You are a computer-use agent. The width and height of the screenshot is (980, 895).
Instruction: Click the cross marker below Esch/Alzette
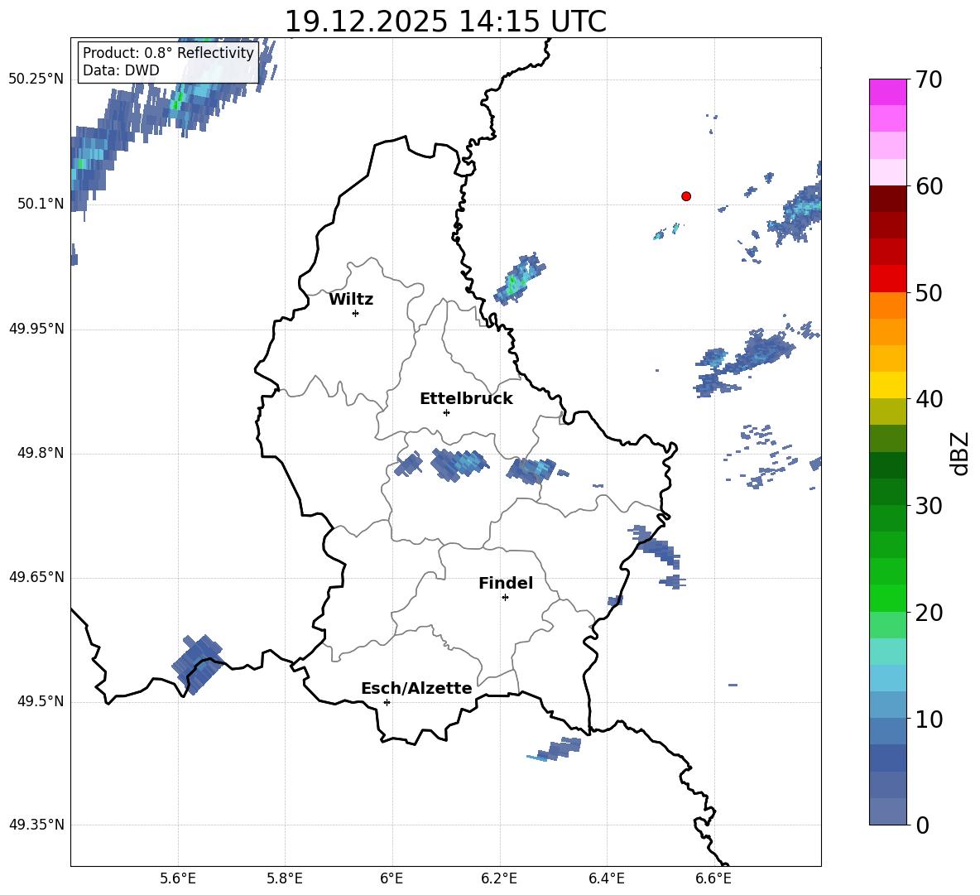point(387,702)
